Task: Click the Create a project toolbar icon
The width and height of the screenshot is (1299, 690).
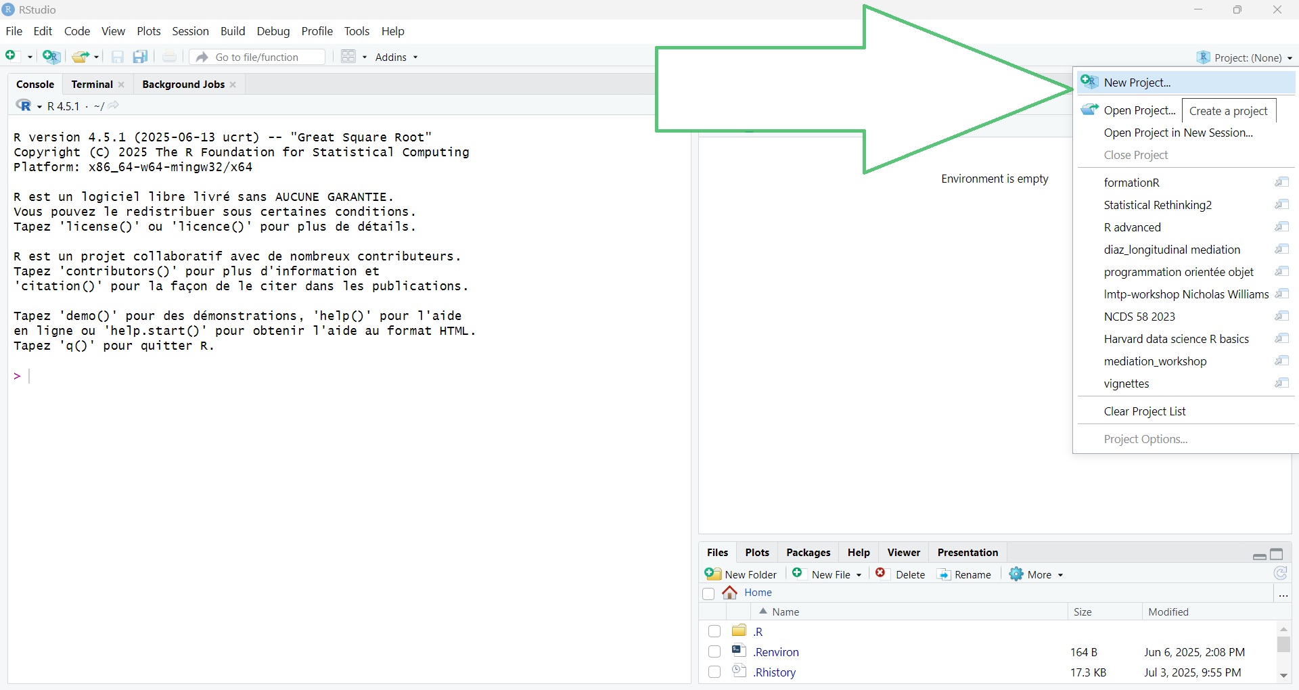Action: pyautogui.click(x=51, y=57)
